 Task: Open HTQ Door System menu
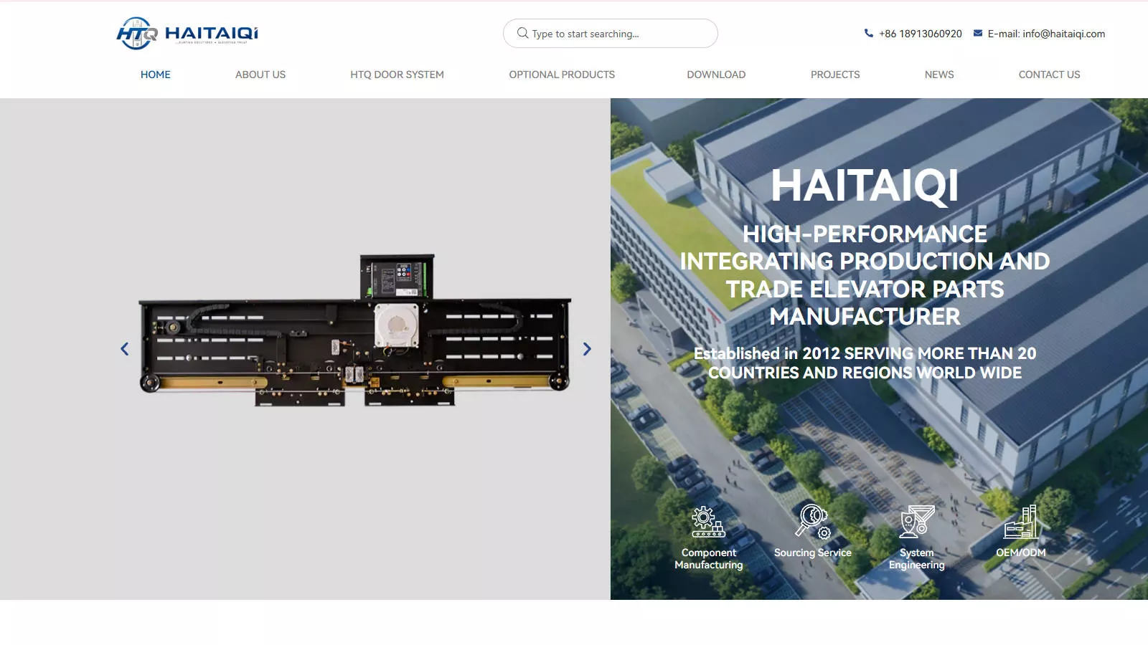click(x=397, y=75)
